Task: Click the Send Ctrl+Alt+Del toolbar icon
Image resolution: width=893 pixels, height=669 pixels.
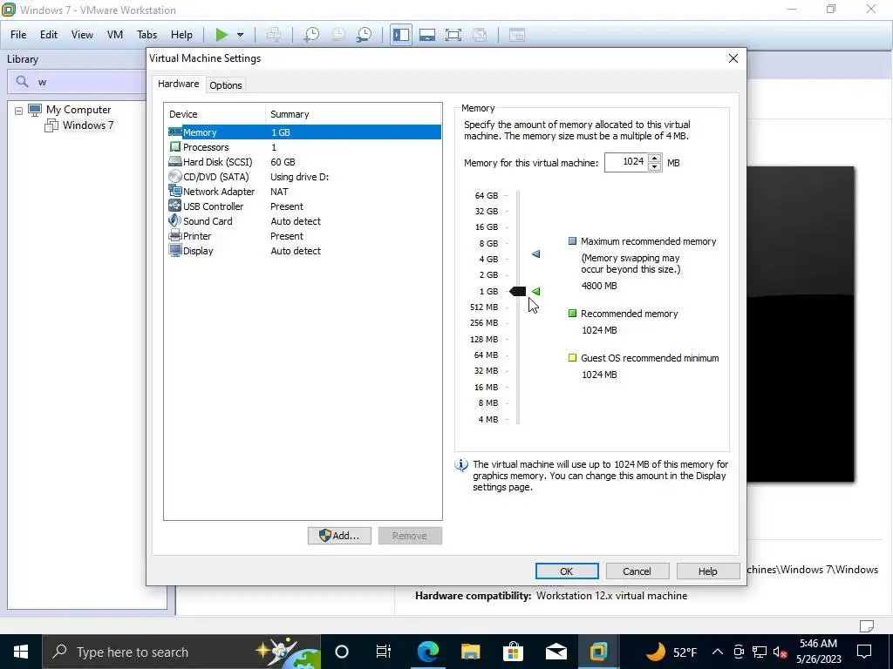Action: click(273, 35)
